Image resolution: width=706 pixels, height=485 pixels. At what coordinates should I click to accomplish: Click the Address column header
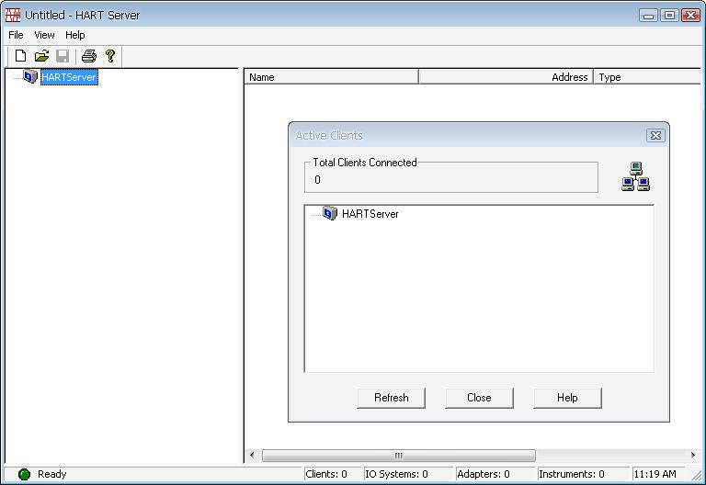click(x=507, y=77)
